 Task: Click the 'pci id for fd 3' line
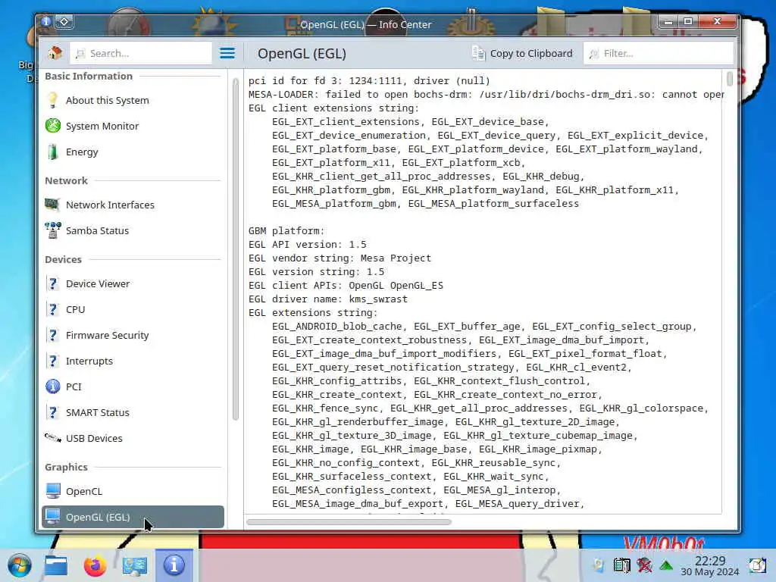coord(369,80)
